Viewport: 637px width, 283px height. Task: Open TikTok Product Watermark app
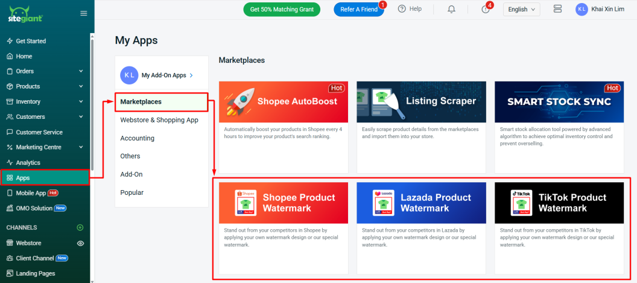tap(559, 228)
